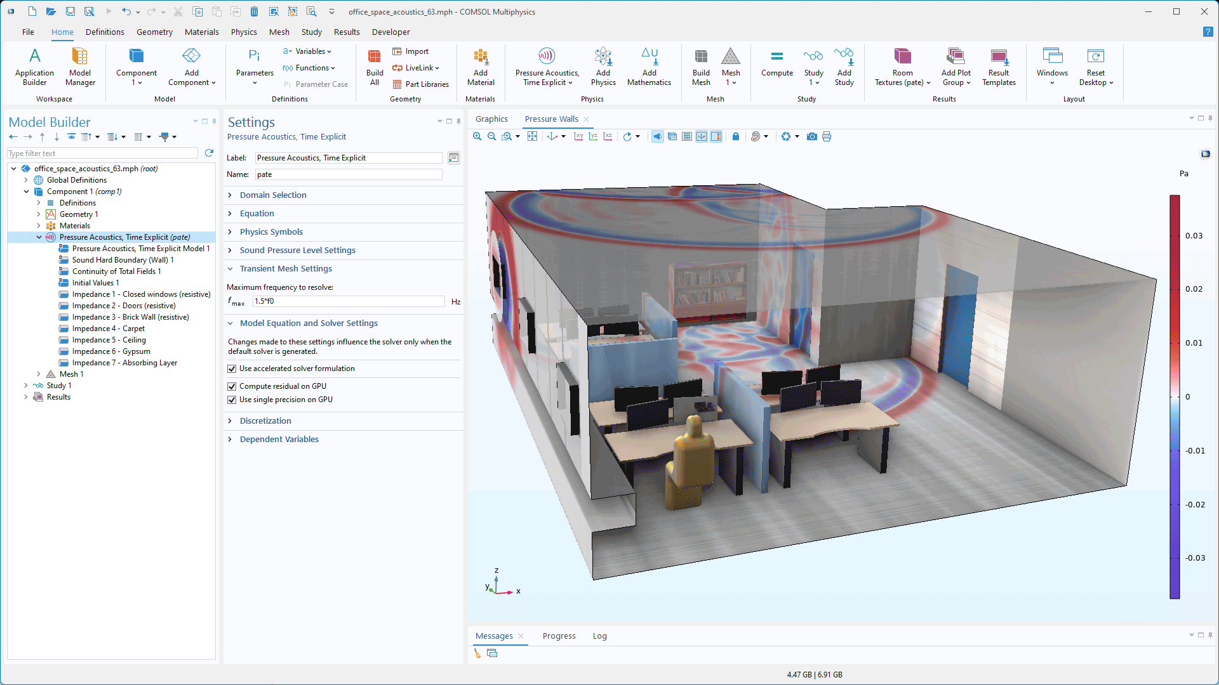This screenshot has height=685, width=1219.
Task: Expand the Equation section
Action: tap(256, 213)
